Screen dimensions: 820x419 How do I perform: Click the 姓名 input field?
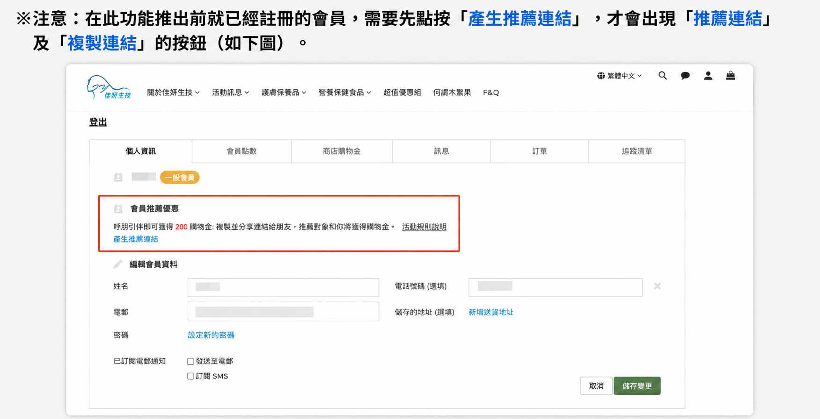pos(283,287)
